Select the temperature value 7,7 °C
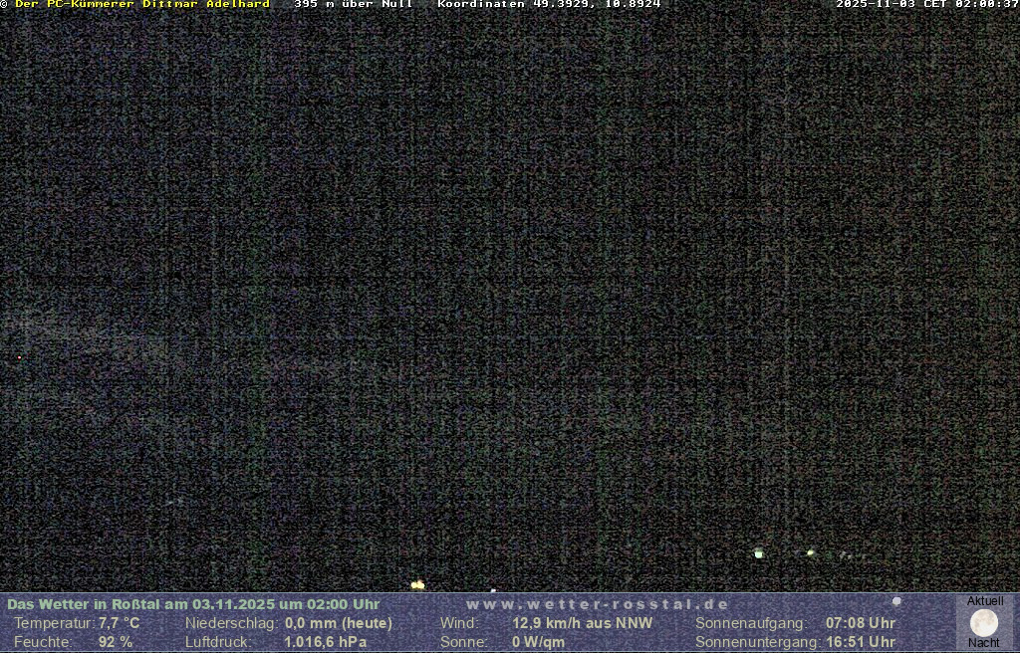The image size is (1020, 653). (x=120, y=623)
